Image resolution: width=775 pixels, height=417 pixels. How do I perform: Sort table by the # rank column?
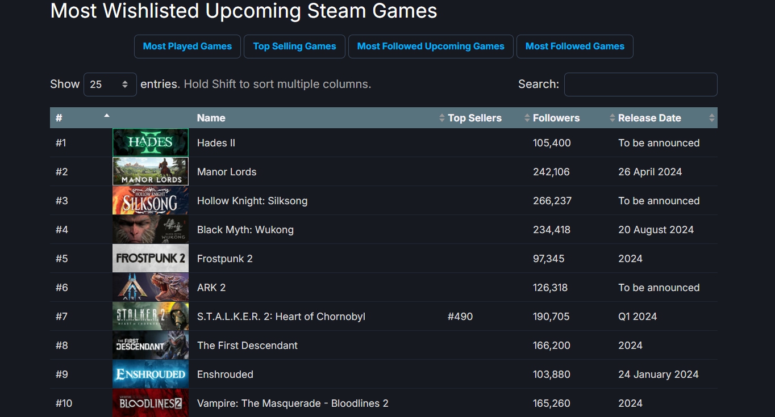click(81, 118)
